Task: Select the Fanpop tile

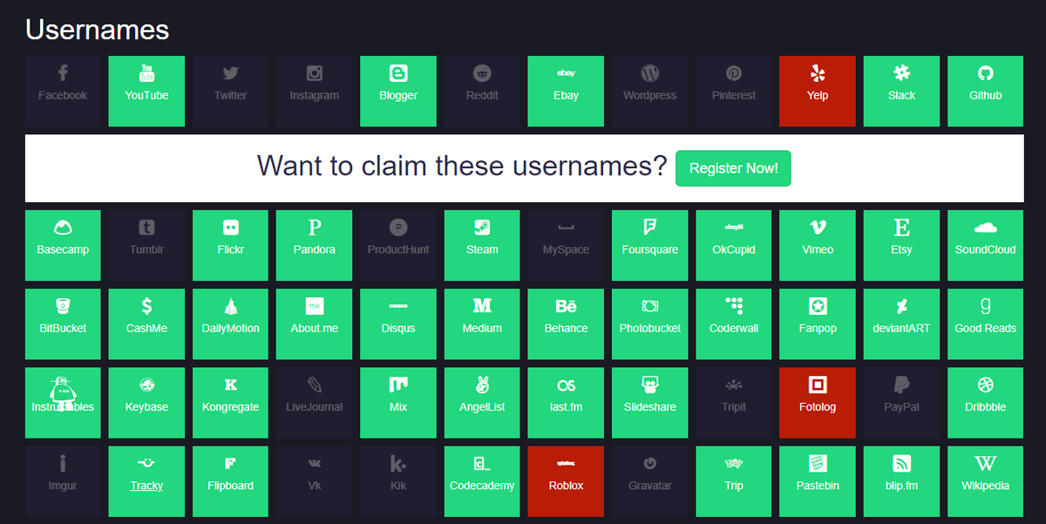Action: click(x=818, y=324)
